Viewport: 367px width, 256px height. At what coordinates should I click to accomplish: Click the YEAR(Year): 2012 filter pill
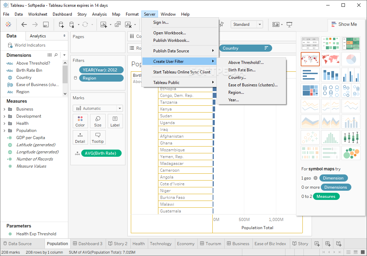coord(101,70)
